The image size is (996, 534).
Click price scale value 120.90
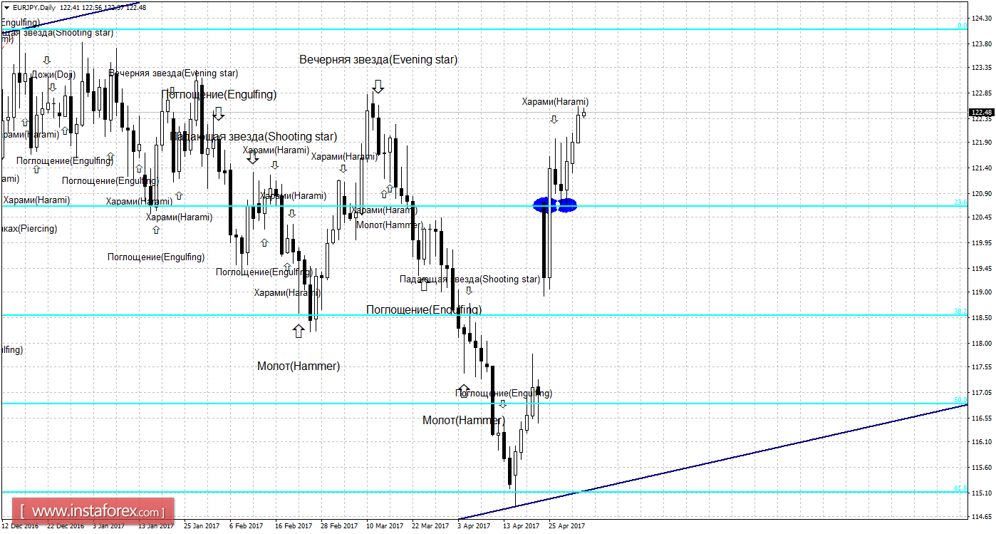tap(982, 193)
